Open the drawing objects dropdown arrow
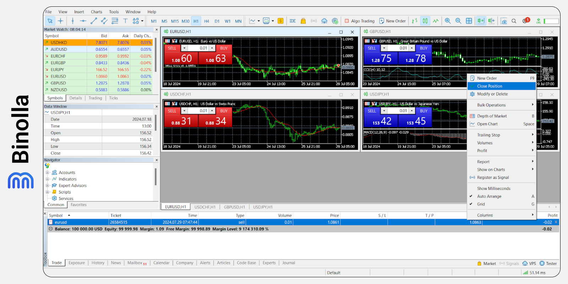568x284 pixels. (x=142, y=21)
